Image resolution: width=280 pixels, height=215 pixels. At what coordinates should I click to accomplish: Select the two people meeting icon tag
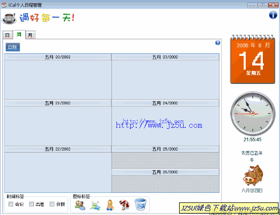click(x=80, y=205)
